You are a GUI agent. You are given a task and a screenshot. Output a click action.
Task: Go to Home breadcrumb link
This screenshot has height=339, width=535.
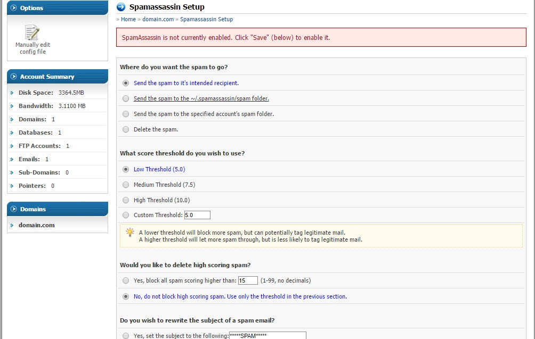click(128, 19)
